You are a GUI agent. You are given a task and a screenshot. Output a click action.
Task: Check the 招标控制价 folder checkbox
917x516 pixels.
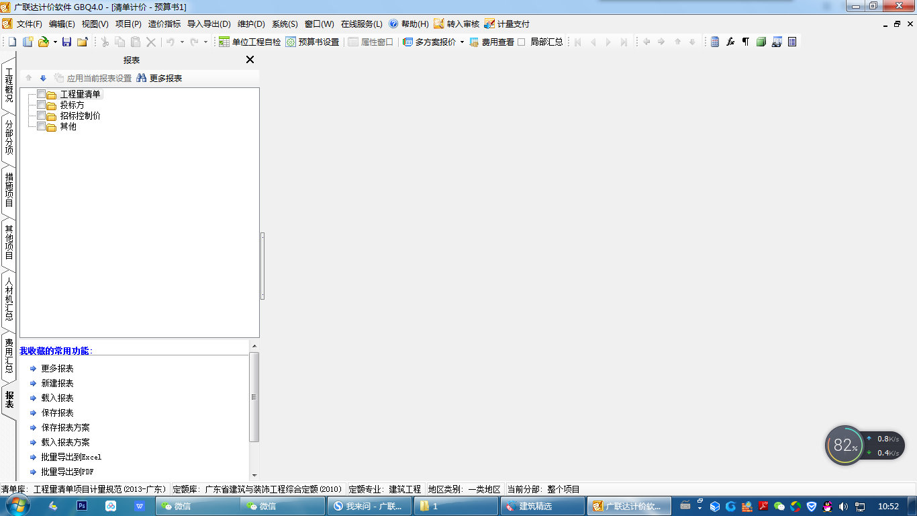point(42,116)
